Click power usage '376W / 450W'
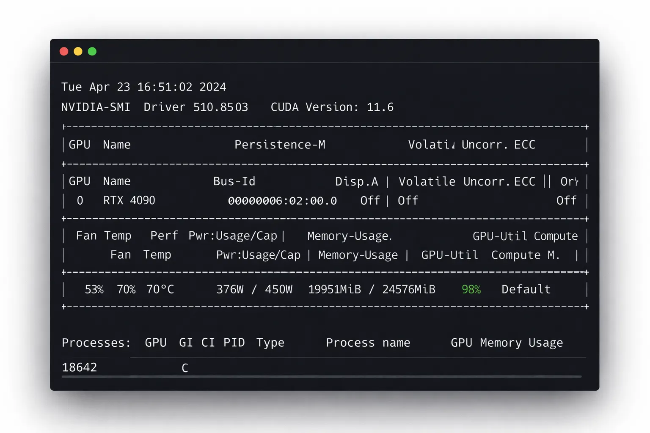Screen dimensions: 650x433 [254, 289]
